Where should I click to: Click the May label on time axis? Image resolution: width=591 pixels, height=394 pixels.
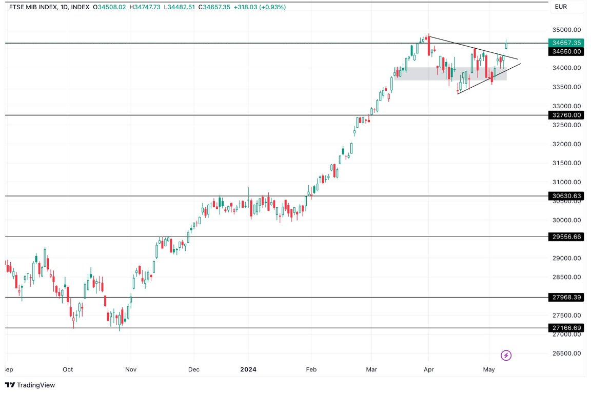coord(488,369)
